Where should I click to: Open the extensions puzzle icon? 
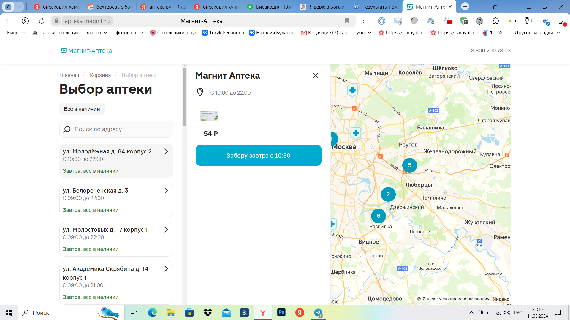496,21
